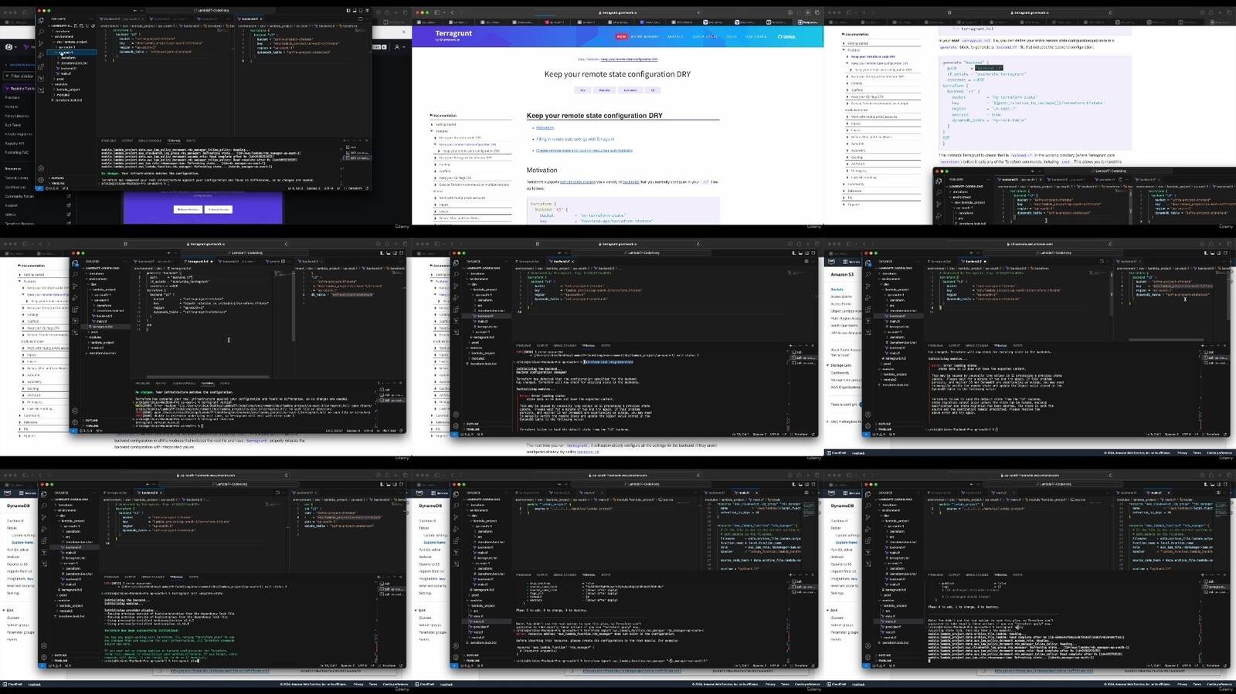Expand TIMELINE section in VS Code over Terraform Registry

58,183
